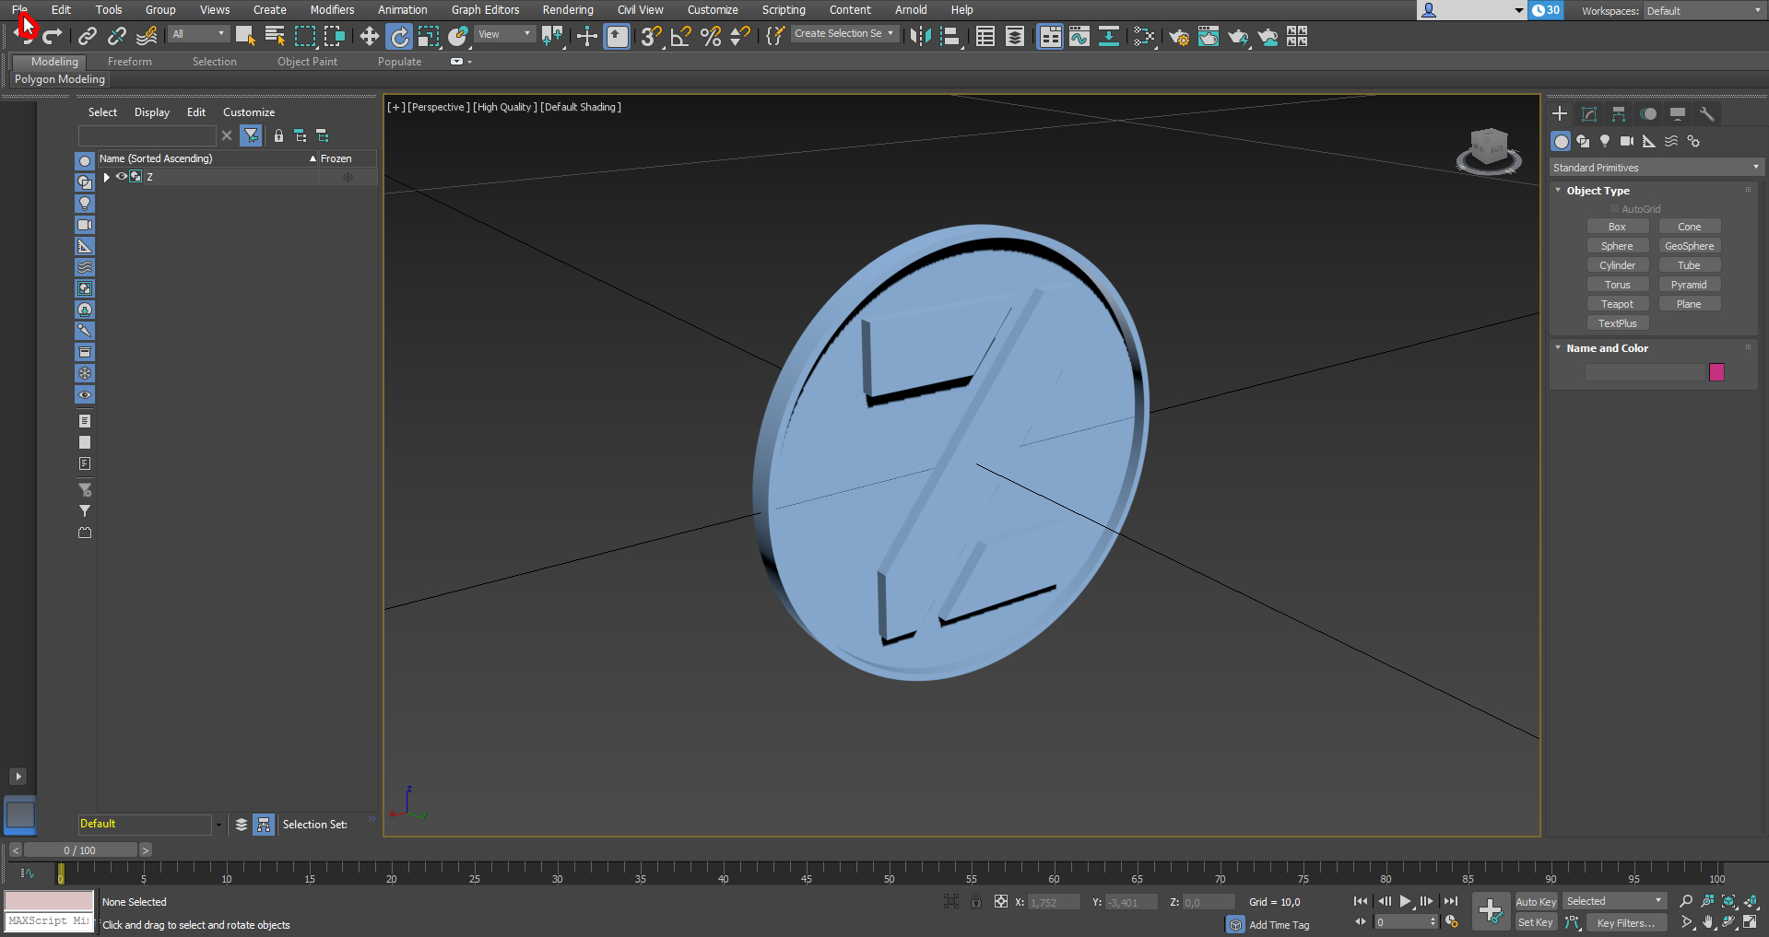Click the Play Animation button
The image size is (1769, 937).
point(1405,901)
